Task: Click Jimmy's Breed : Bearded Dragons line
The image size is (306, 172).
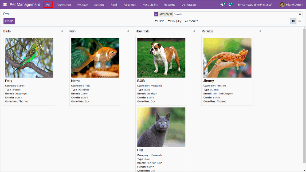Action: pos(218,94)
